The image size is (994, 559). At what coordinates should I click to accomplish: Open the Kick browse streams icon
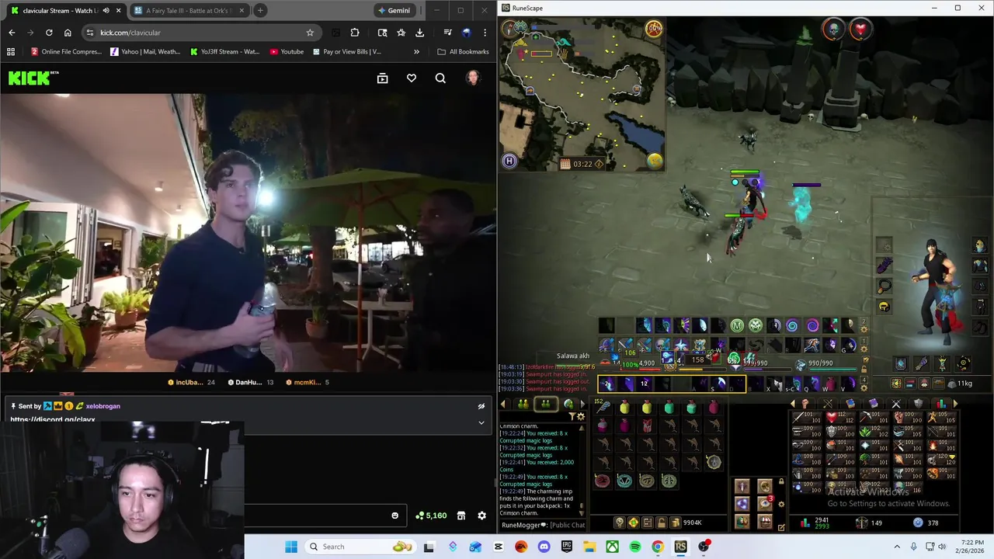tap(382, 78)
